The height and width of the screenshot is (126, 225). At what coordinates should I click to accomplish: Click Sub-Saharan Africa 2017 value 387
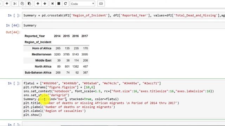(x=85, y=72)
